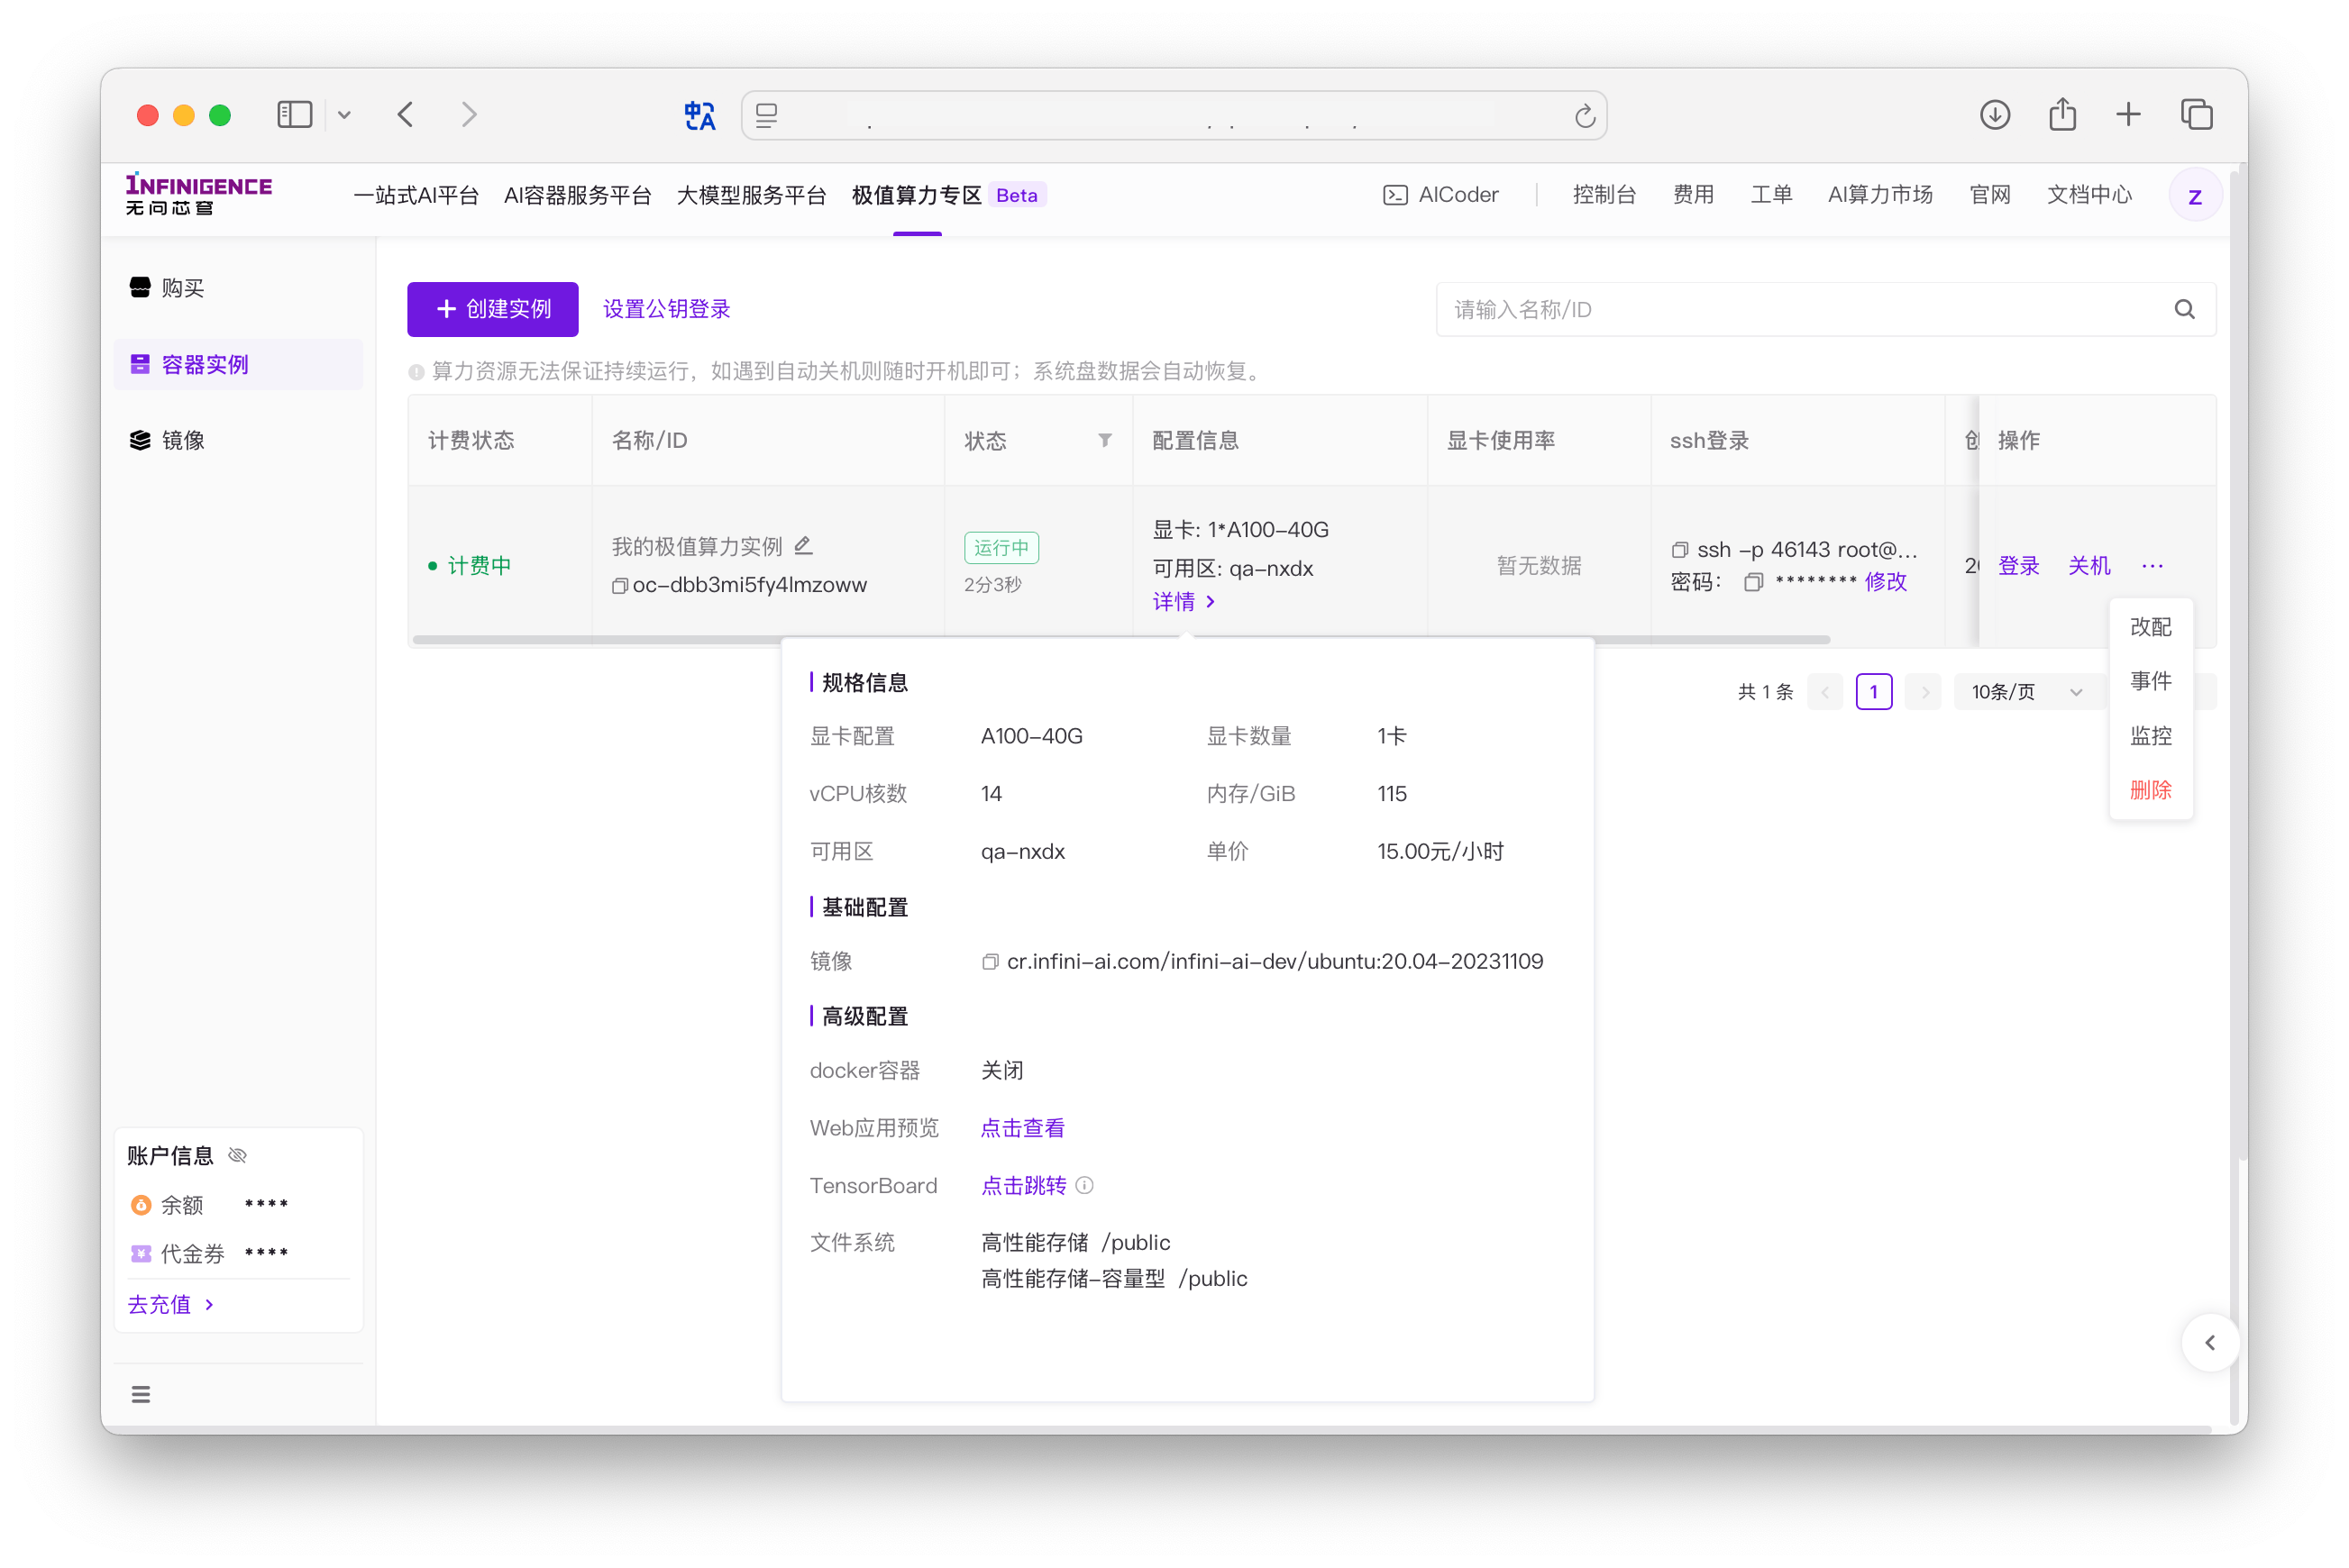
Task: Open the page translation icon
Action: [700, 115]
